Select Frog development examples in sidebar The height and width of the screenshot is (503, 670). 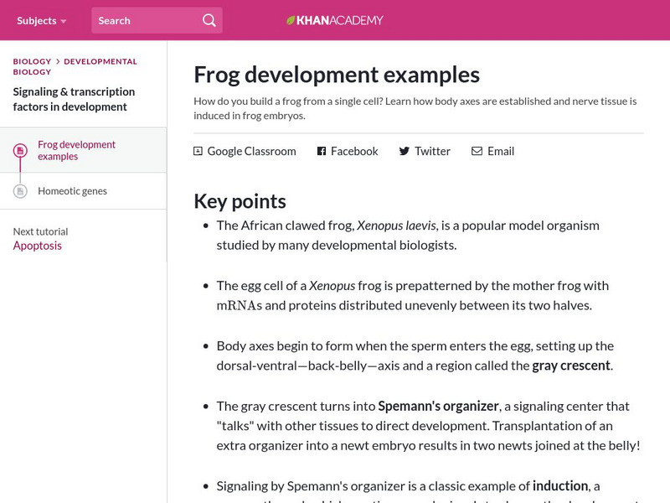(x=76, y=150)
